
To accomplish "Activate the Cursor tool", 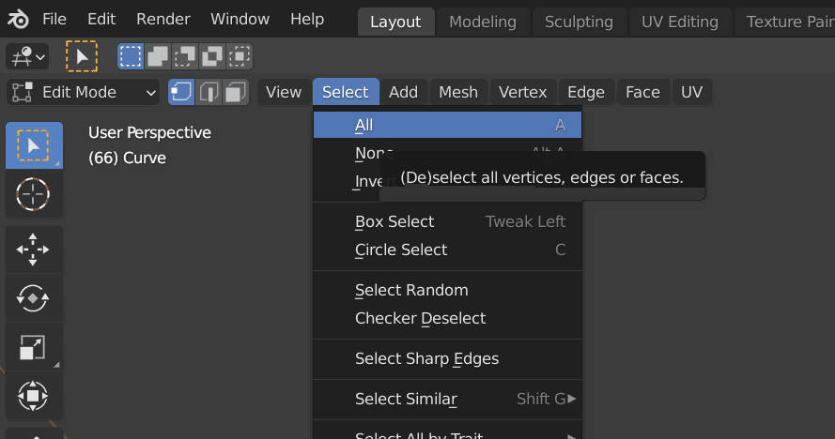I will pos(34,193).
